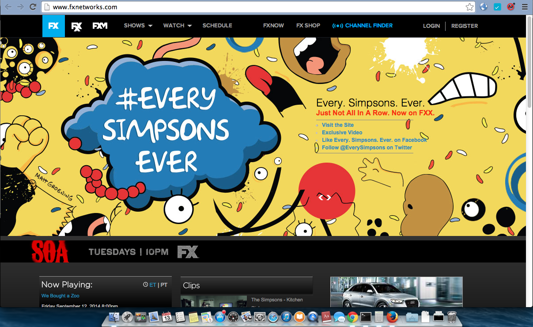Open Messages from the dock

[339, 317]
